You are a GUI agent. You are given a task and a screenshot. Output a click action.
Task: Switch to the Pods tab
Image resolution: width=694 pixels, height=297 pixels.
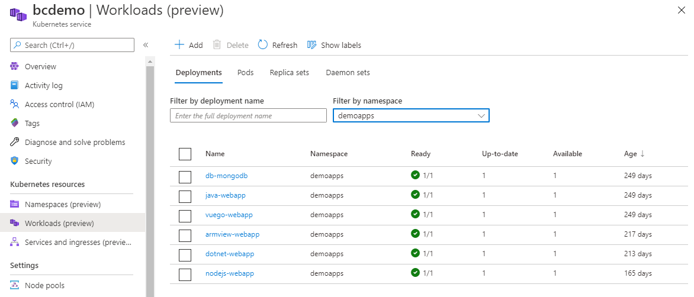[x=245, y=73]
